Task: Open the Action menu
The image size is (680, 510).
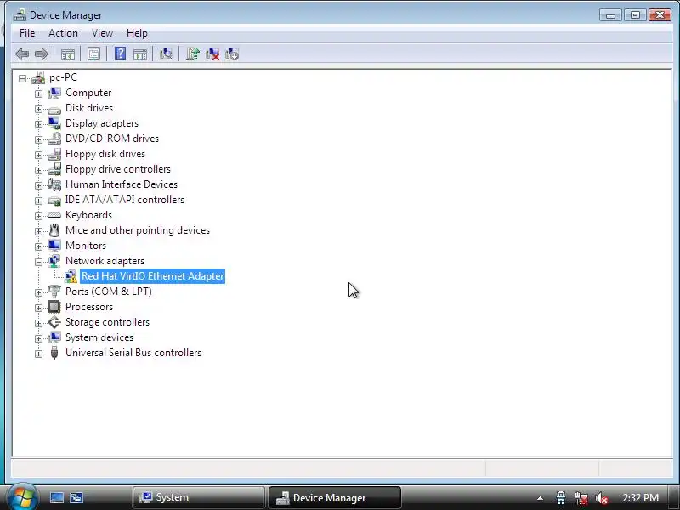Action: (63, 33)
